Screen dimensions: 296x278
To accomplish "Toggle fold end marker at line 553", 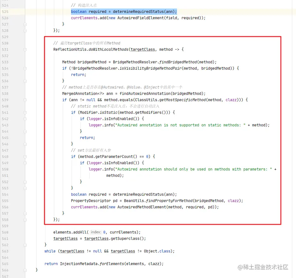I will pos(25,188).
